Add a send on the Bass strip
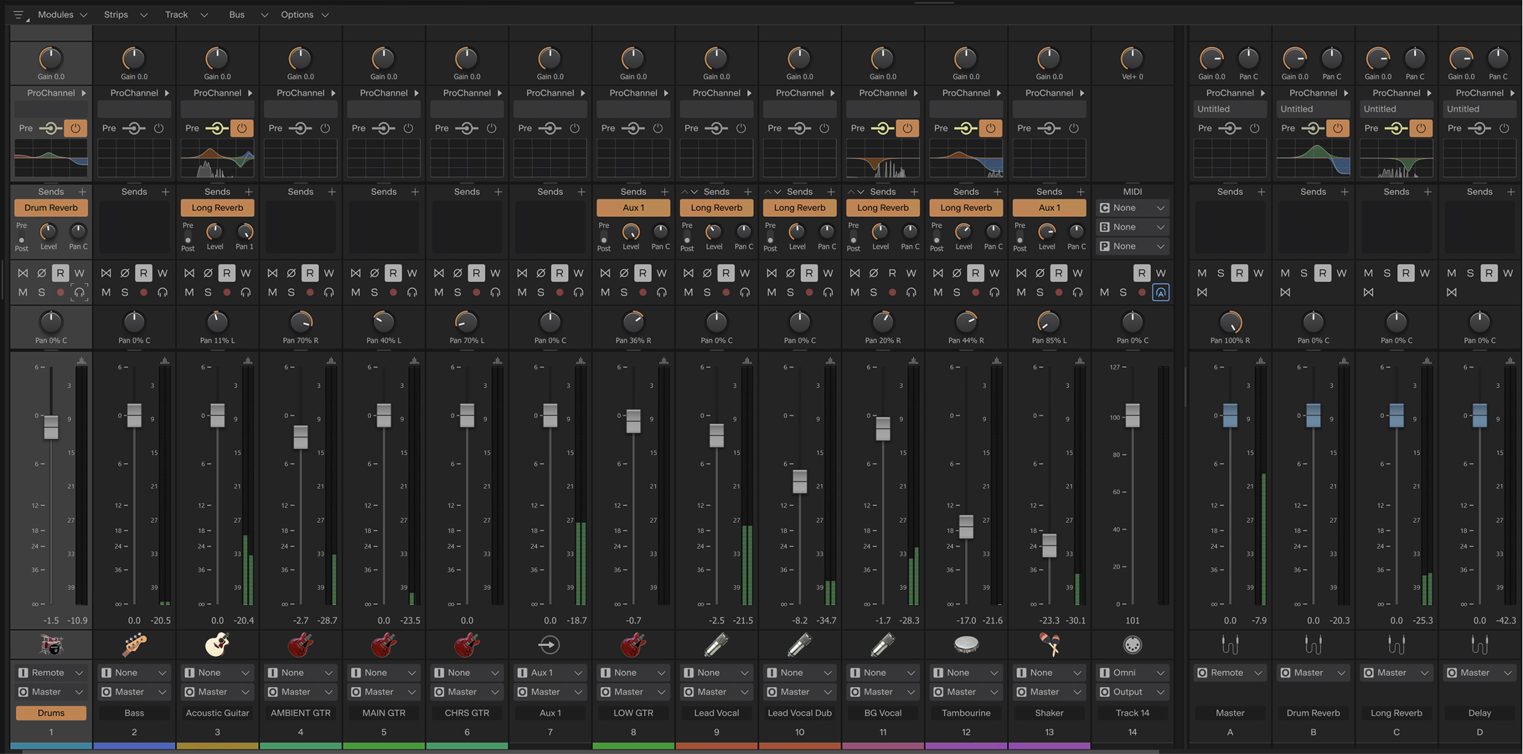1523x754 pixels. pyautogui.click(x=165, y=192)
